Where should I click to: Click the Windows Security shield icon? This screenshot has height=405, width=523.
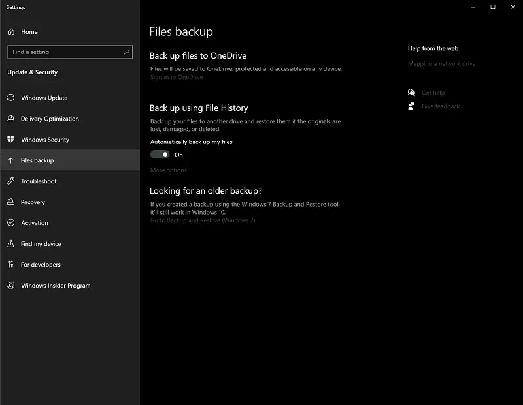coord(11,139)
